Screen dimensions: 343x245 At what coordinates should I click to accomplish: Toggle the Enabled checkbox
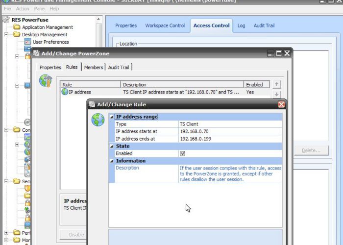point(182,153)
